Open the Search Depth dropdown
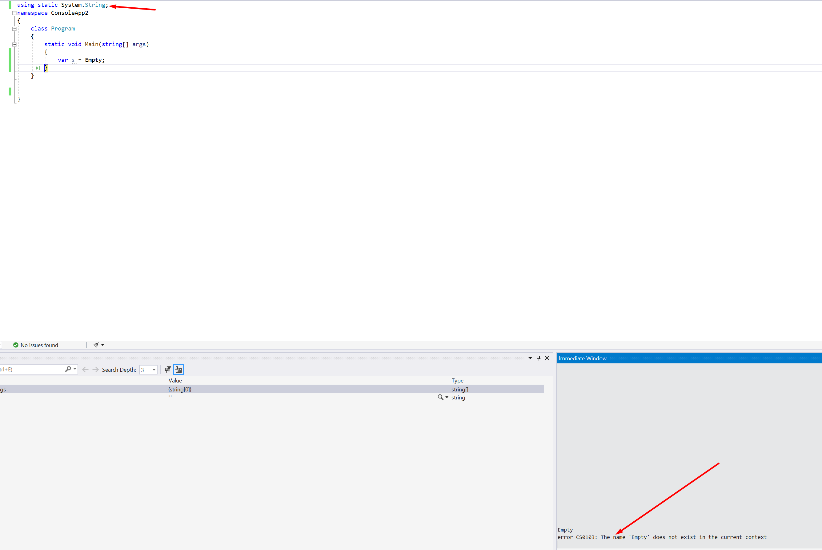This screenshot has height=550, width=822. [x=154, y=369]
